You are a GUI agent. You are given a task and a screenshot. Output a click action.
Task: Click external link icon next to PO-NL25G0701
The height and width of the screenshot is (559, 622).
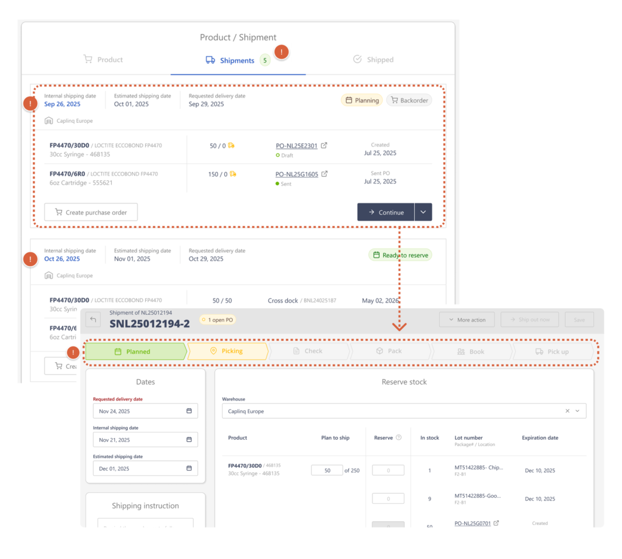pyautogui.click(x=496, y=523)
